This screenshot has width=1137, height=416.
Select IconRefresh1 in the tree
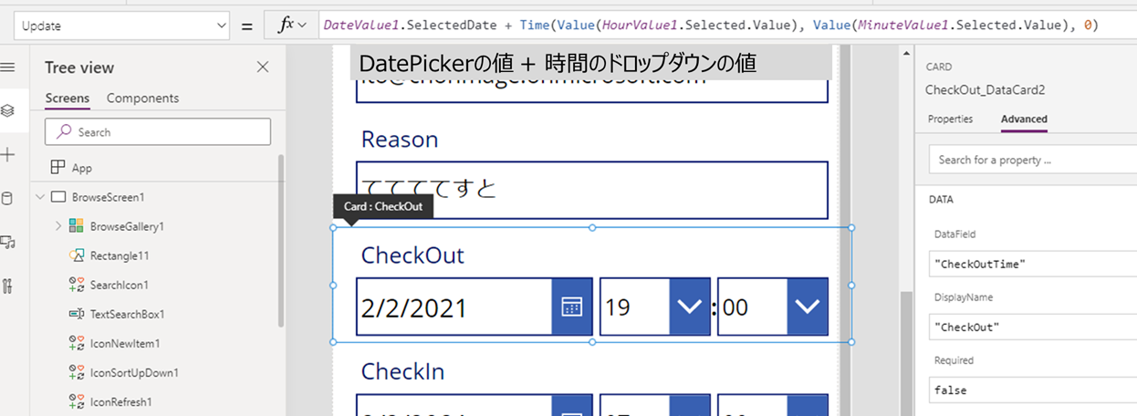(x=120, y=401)
